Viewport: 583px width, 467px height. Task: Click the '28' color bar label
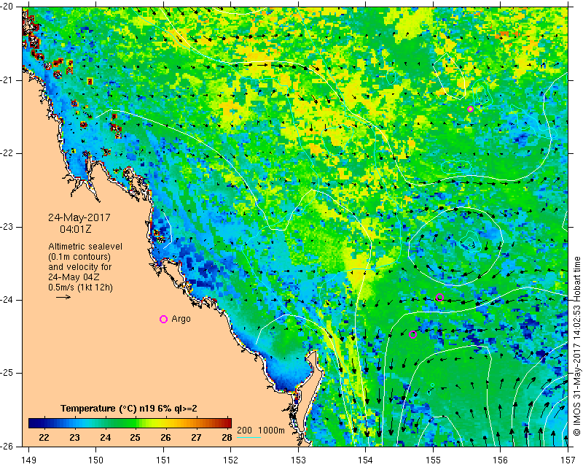(227, 438)
